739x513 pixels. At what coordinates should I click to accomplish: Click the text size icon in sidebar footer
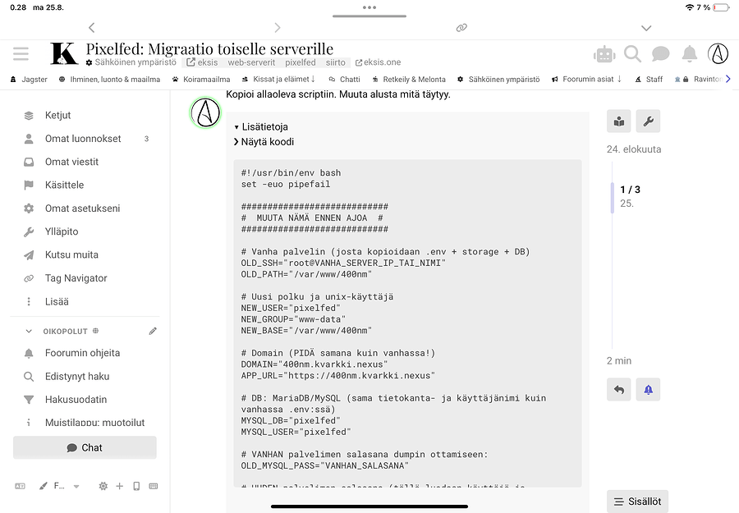click(21, 486)
